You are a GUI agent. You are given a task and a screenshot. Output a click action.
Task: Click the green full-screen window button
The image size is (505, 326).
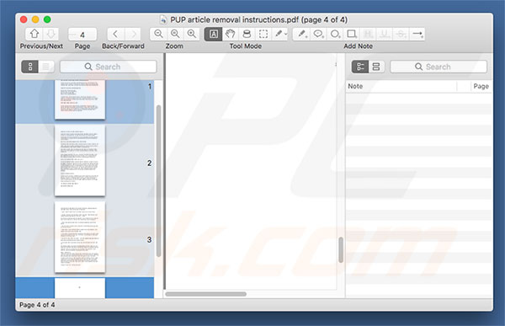(47, 19)
